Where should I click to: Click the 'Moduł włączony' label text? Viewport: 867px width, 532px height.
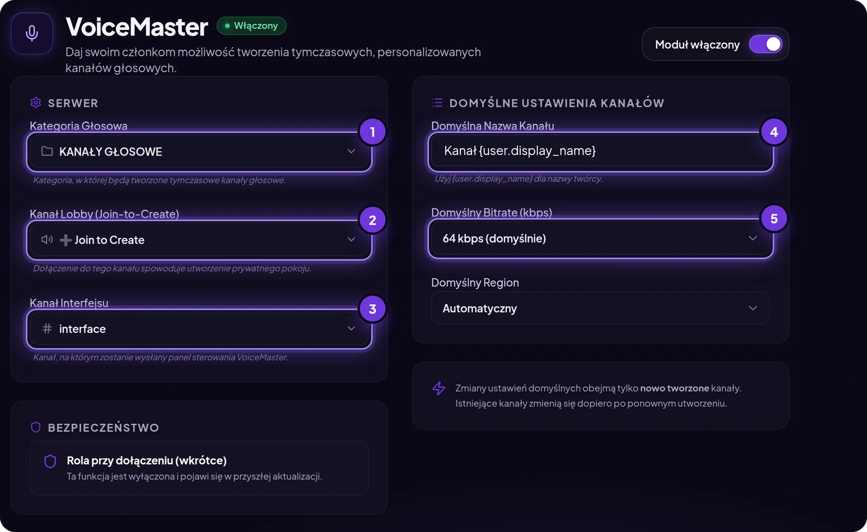coord(697,44)
